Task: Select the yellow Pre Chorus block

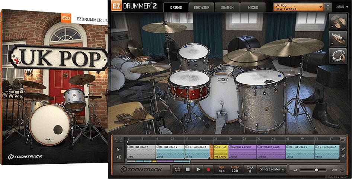Action: point(220,152)
